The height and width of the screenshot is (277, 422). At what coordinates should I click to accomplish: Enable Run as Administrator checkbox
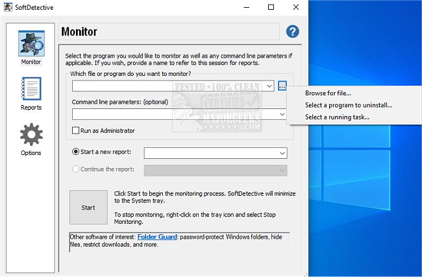pos(75,130)
